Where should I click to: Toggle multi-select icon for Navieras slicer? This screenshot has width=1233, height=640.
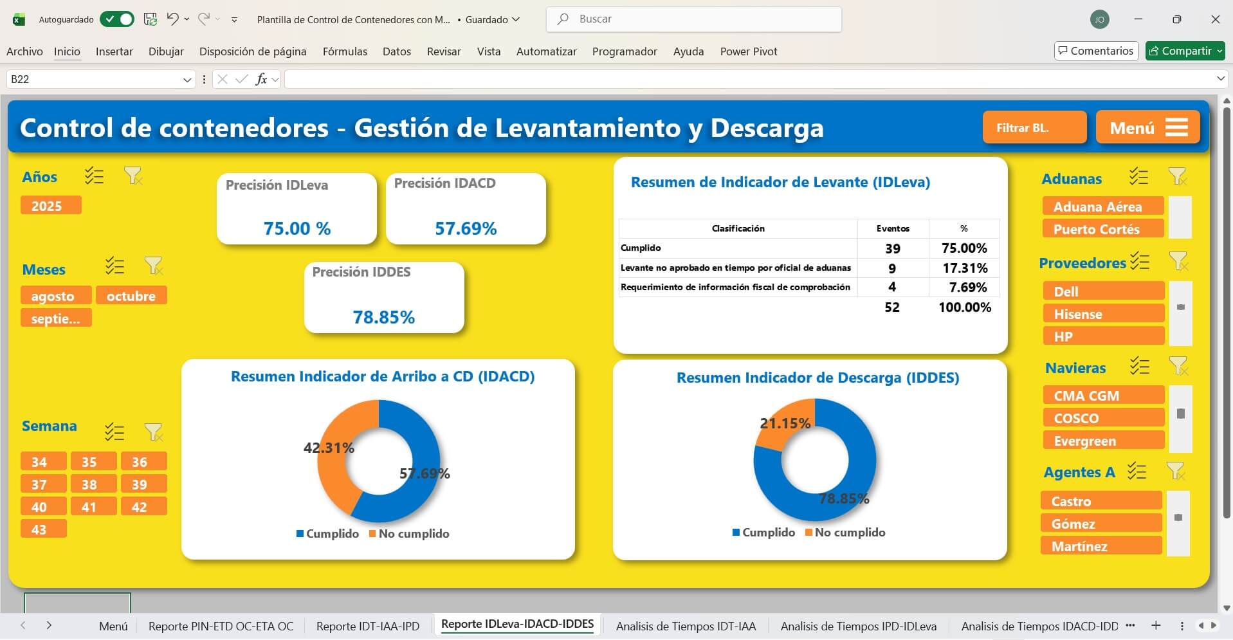(1140, 366)
